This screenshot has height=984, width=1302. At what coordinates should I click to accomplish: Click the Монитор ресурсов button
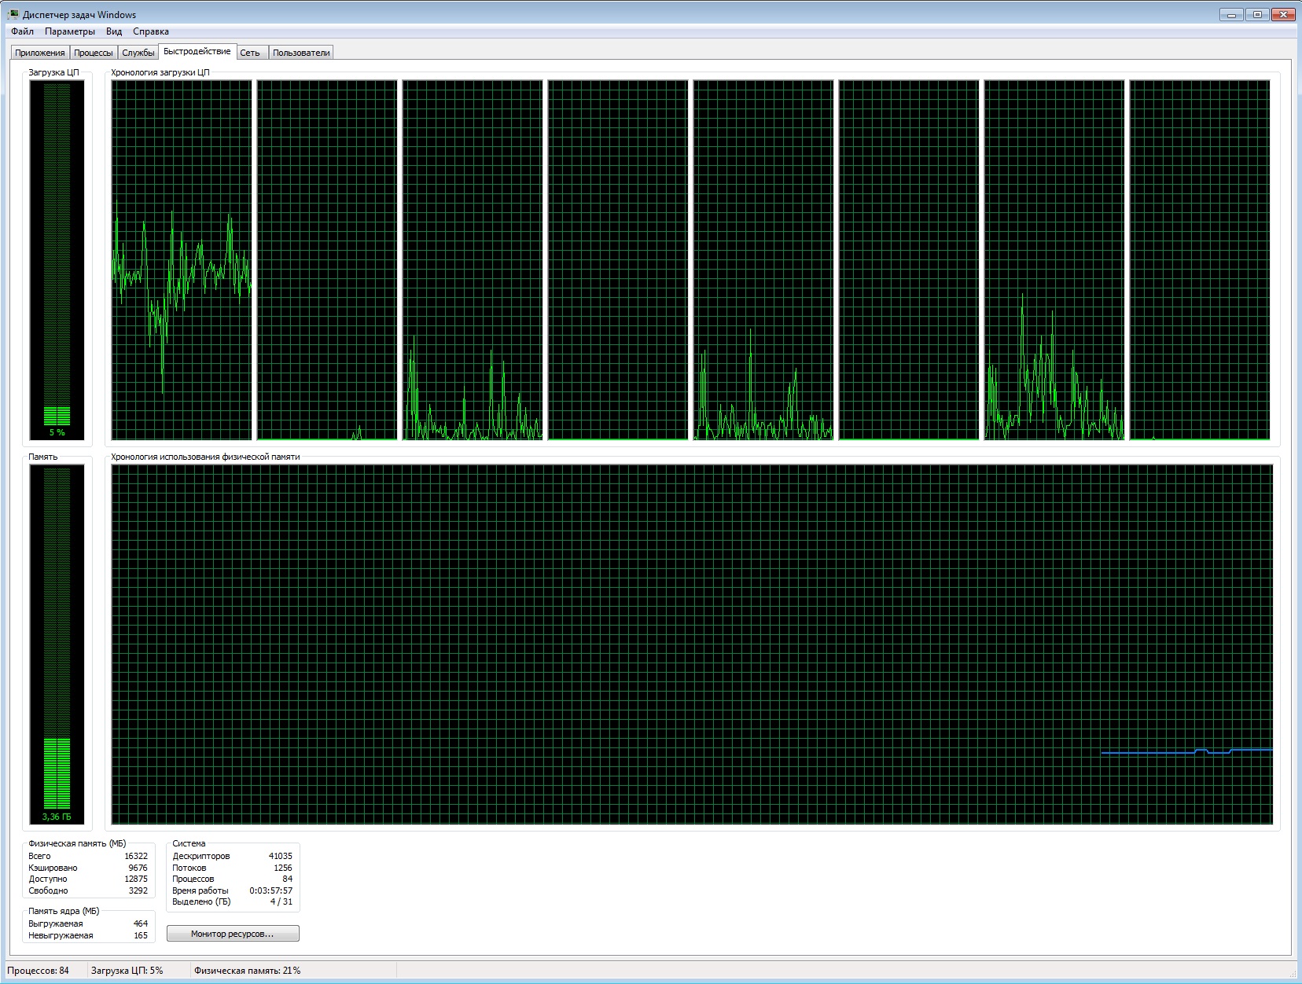point(233,934)
